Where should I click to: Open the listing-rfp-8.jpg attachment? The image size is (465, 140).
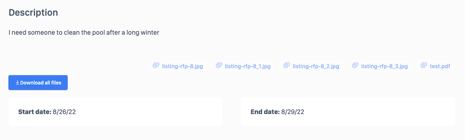(182, 66)
